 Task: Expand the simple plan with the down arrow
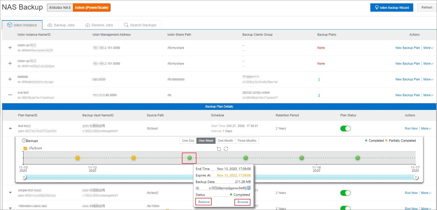tap(10, 193)
